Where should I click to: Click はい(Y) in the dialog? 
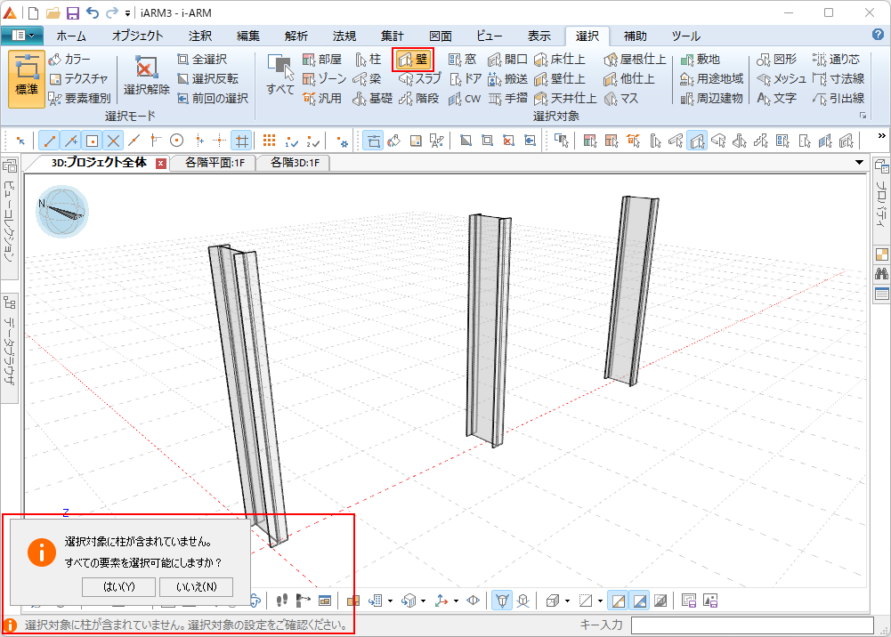tap(118, 586)
